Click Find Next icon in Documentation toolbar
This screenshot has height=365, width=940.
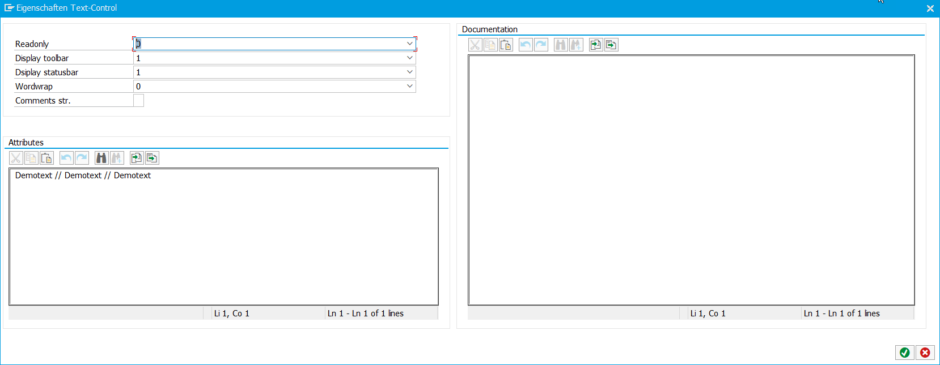576,45
